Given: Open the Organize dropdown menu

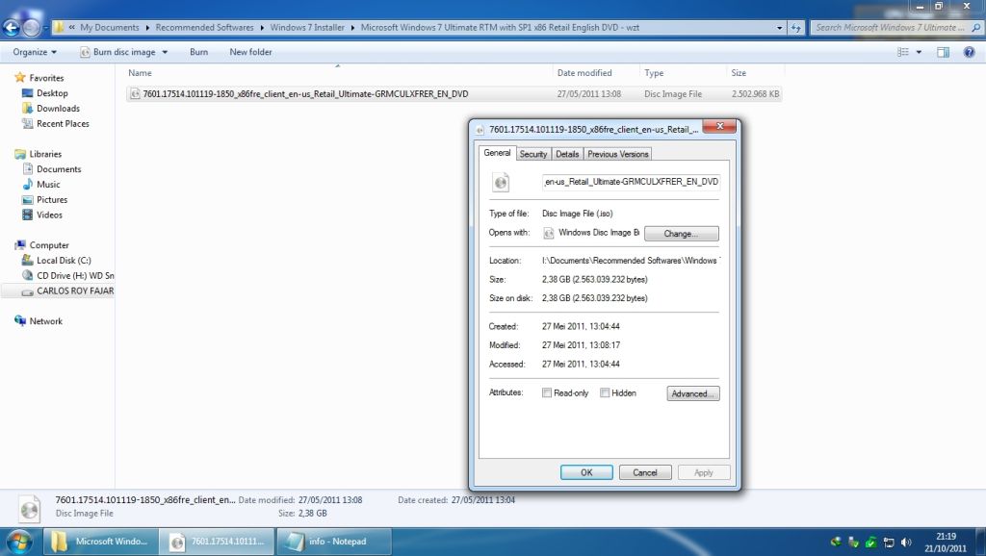Looking at the screenshot, I should 36,52.
